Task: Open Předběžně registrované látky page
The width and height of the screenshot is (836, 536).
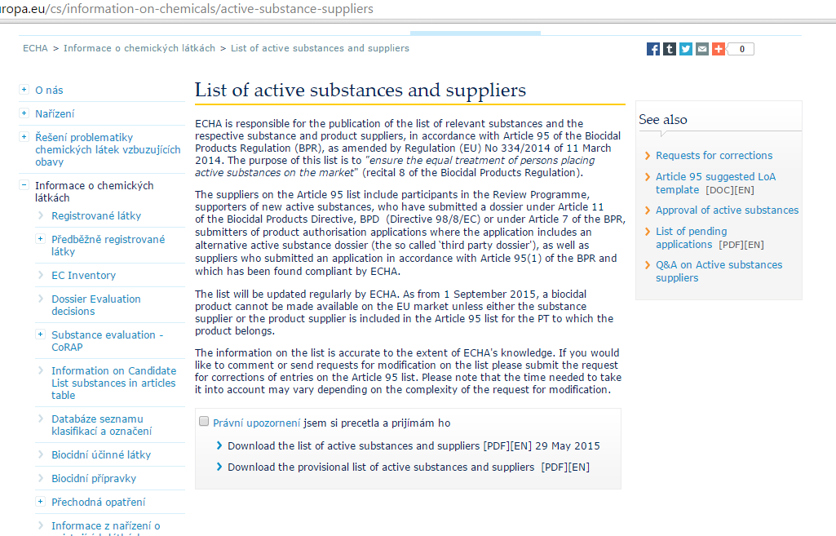Action: point(108,246)
